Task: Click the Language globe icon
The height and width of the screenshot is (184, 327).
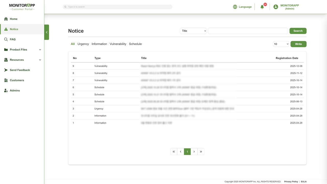Action: (x=235, y=7)
